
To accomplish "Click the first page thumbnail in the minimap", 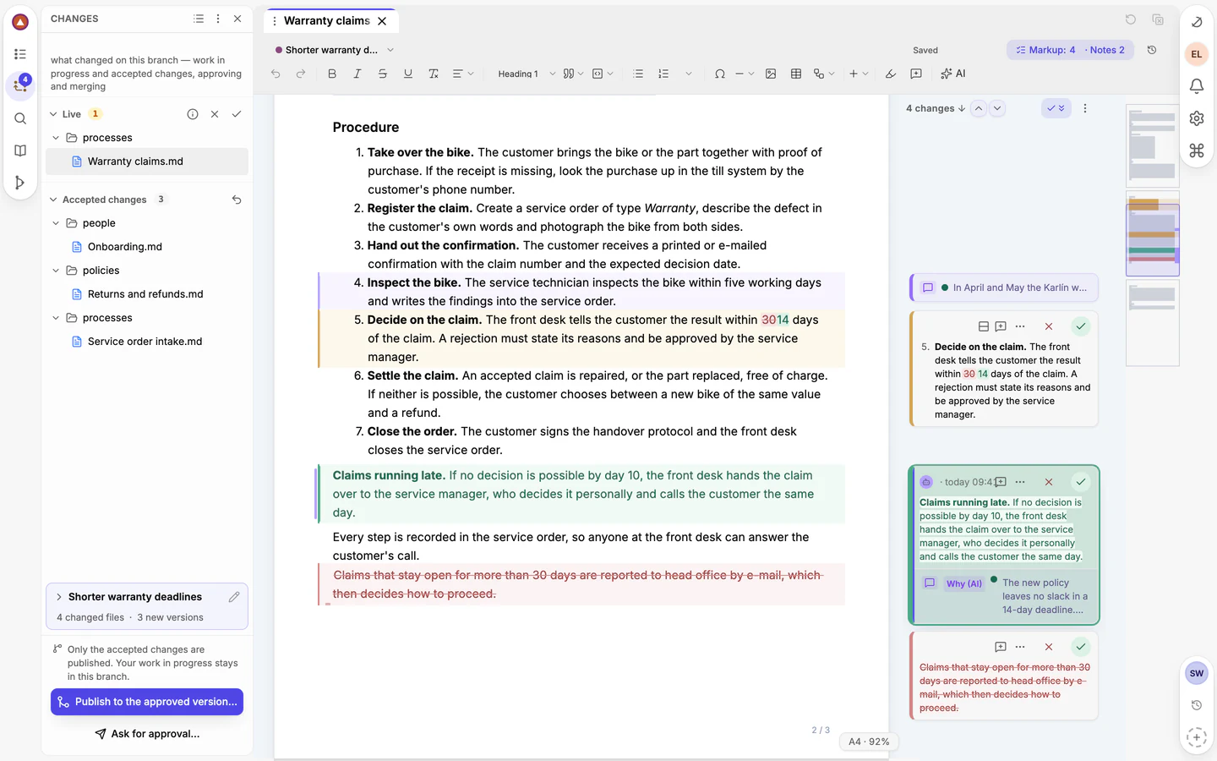I will tap(1153, 145).
